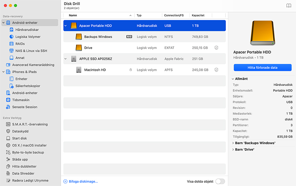Click the Städa upp sparkle icon

click(x=8, y=159)
